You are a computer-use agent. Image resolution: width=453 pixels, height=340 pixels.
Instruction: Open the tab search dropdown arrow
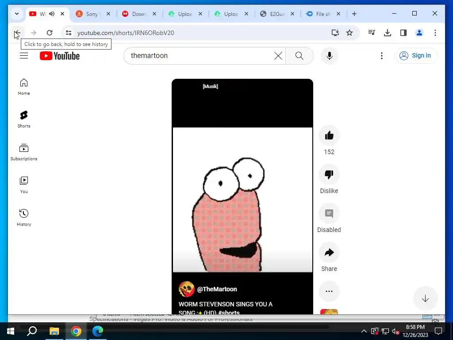coord(17,14)
